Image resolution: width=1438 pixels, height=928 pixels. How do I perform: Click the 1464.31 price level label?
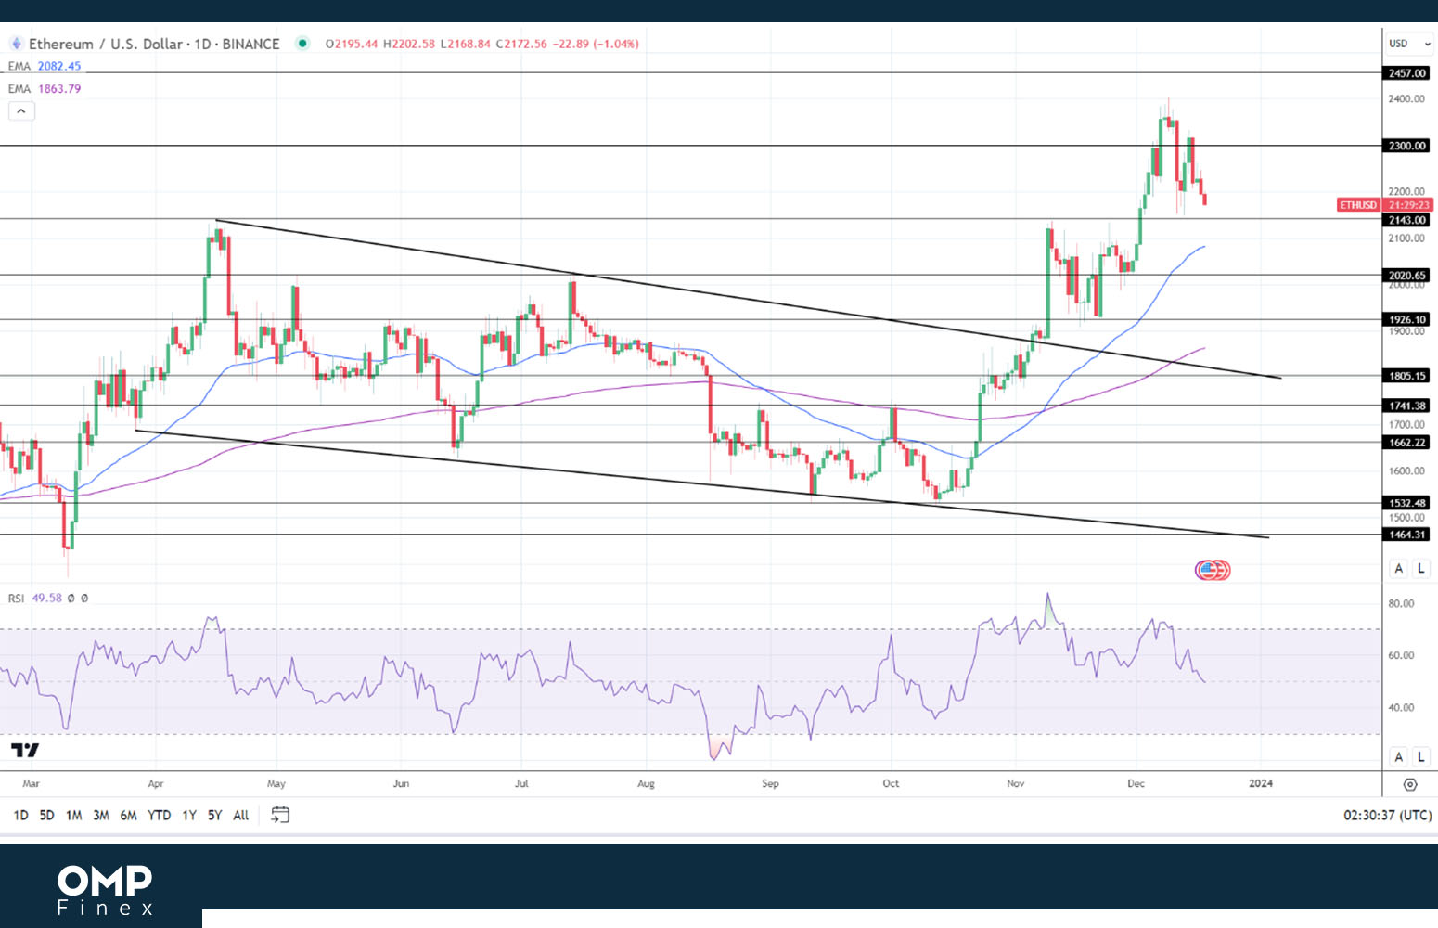click(x=1407, y=535)
